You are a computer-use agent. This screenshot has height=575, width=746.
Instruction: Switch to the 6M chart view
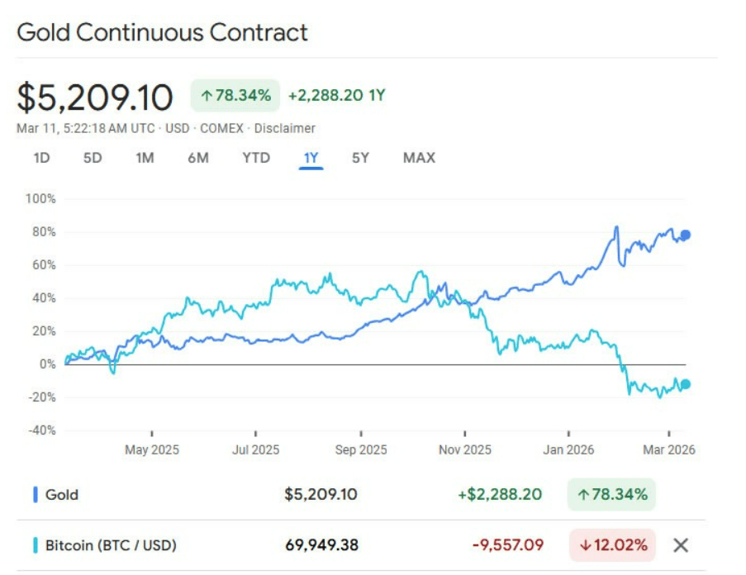[198, 157]
